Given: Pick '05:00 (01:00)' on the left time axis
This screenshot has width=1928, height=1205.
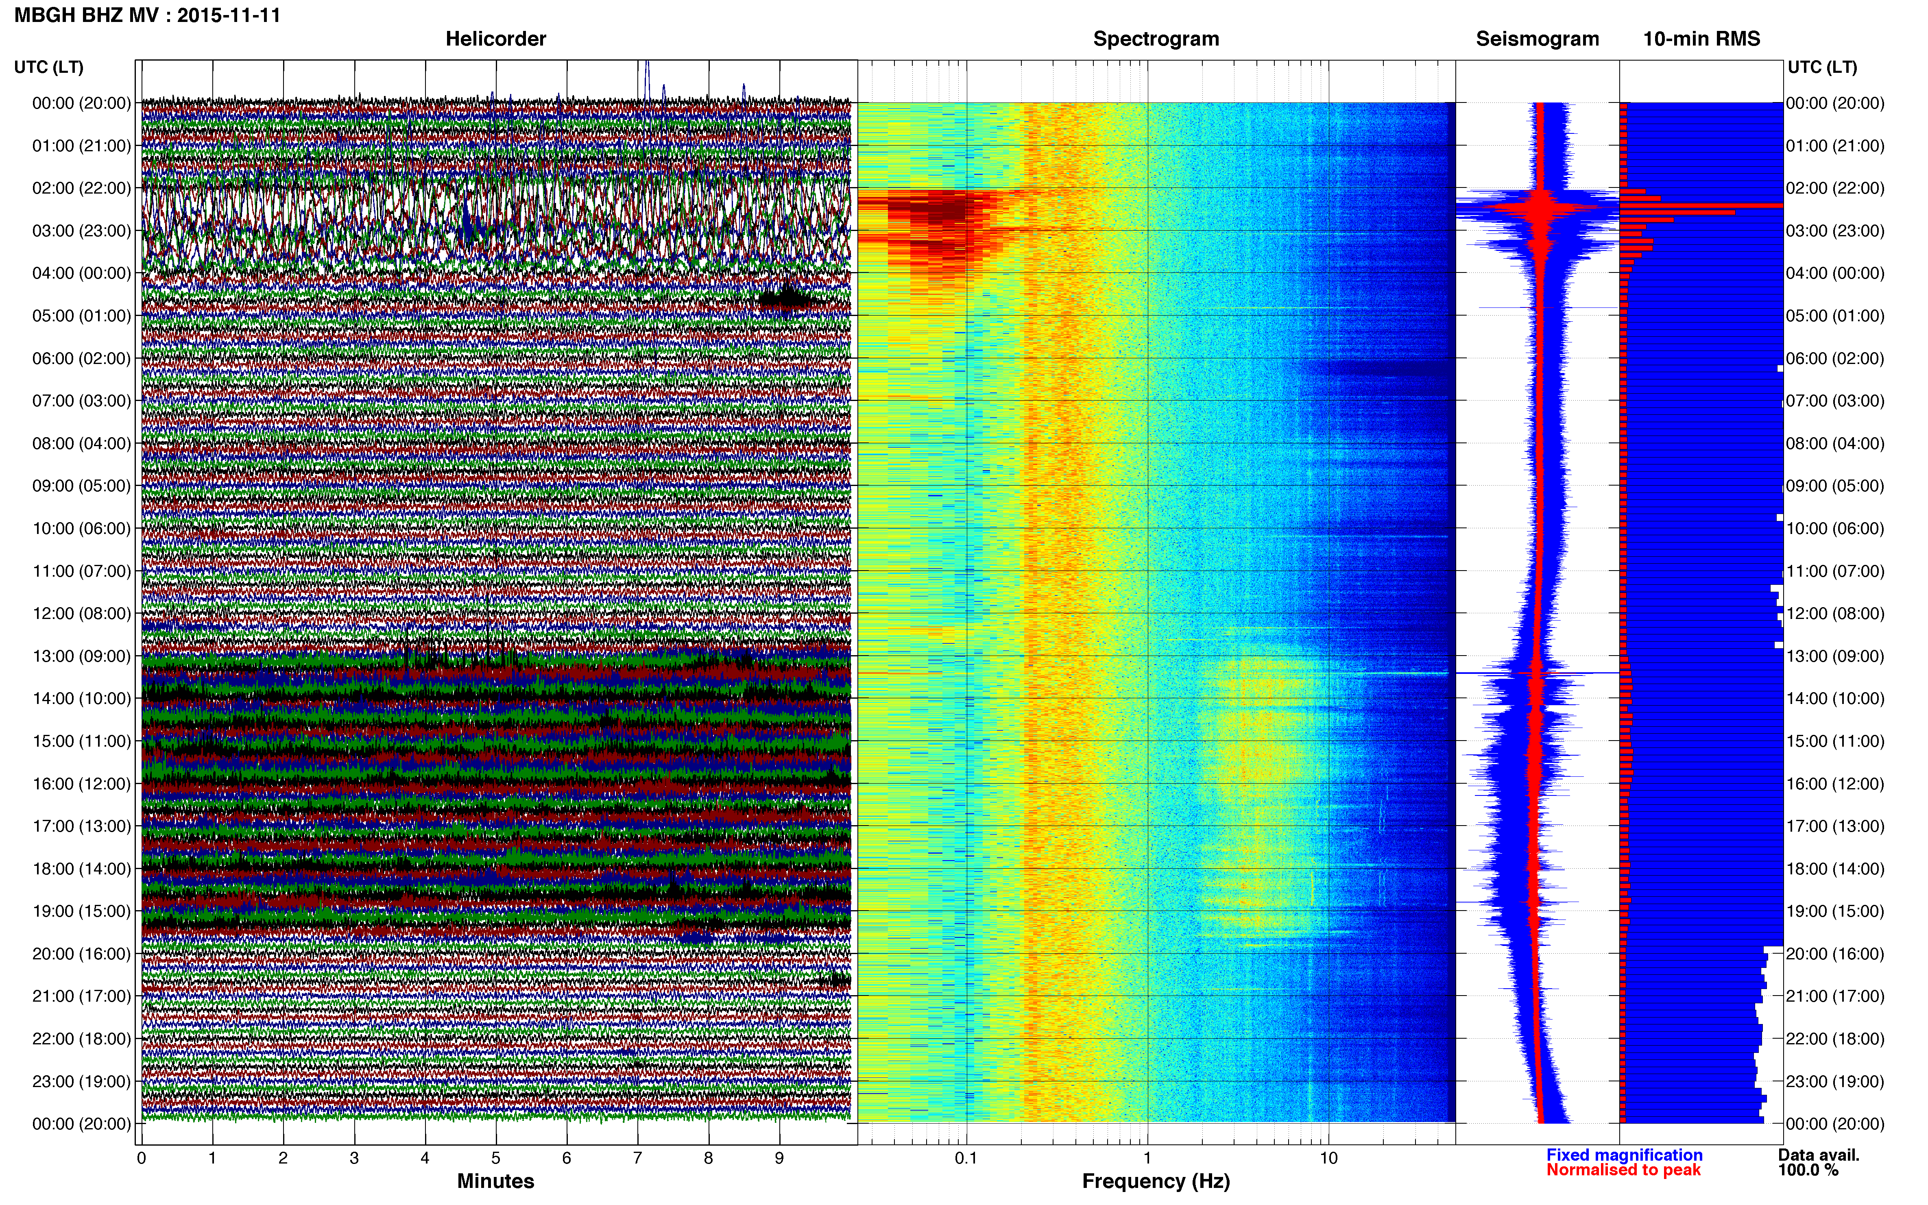Looking at the screenshot, I should [81, 316].
